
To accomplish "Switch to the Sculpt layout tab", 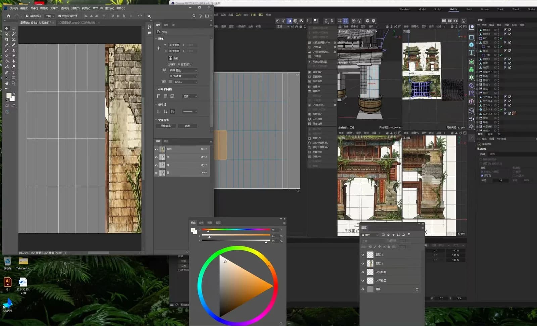I will pyautogui.click(x=438, y=9).
